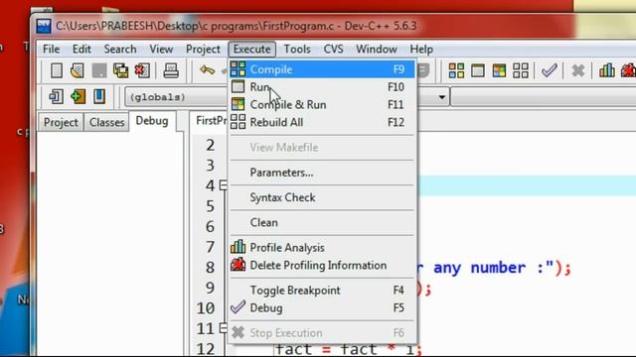The height and width of the screenshot is (357, 636).
Task: Click the Run toolbar icon
Action: (478, 70)
